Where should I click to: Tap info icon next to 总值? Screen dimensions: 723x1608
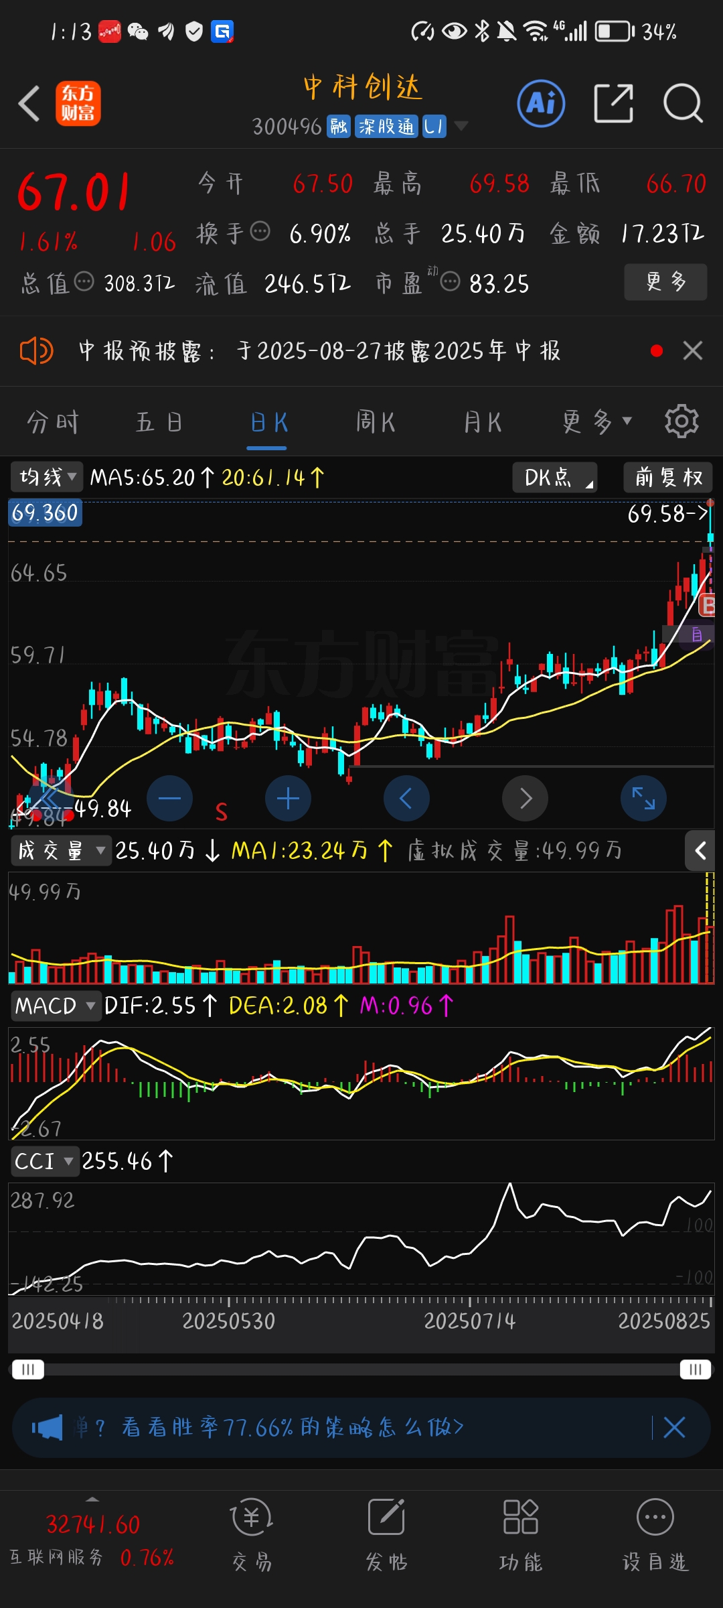[84, 281]
